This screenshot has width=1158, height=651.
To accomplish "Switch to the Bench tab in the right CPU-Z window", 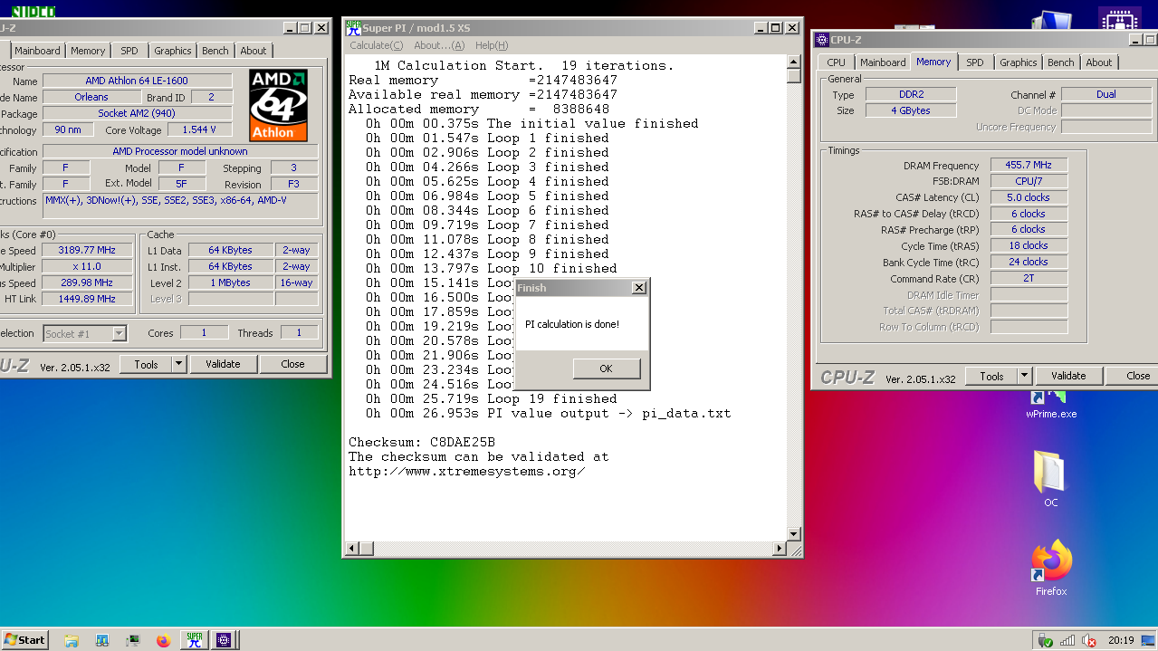I will (1061, 62).
